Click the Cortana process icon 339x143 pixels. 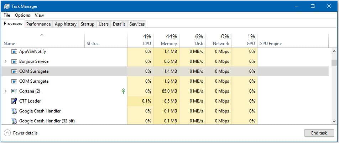click(x=14, y=91)
